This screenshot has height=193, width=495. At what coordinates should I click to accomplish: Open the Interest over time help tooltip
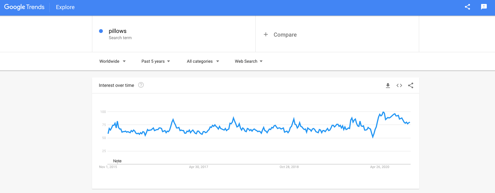(x=141, y=85)
